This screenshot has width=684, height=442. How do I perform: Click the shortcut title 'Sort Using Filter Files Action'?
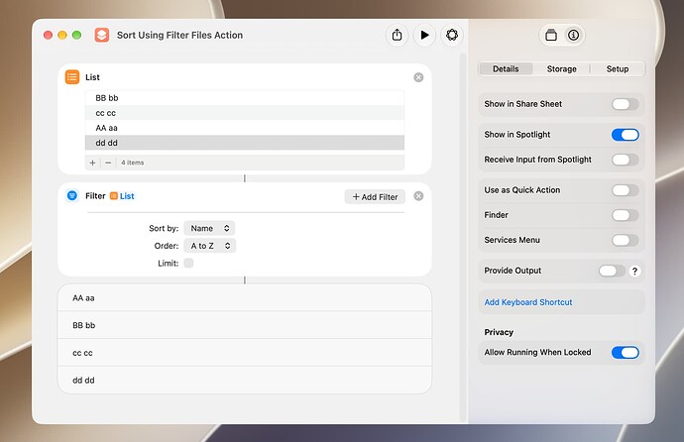pyautogui.click(x=179, y=35)
